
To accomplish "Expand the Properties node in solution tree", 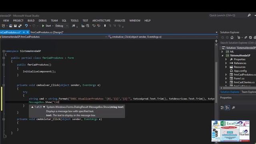I will pyautogui.click(x=226, y=59).
